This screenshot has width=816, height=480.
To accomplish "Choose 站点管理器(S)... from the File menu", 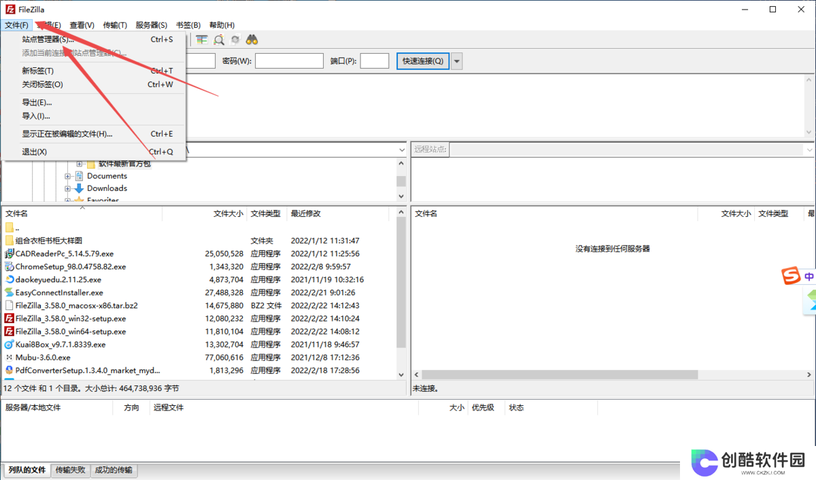I will (94, 39).
